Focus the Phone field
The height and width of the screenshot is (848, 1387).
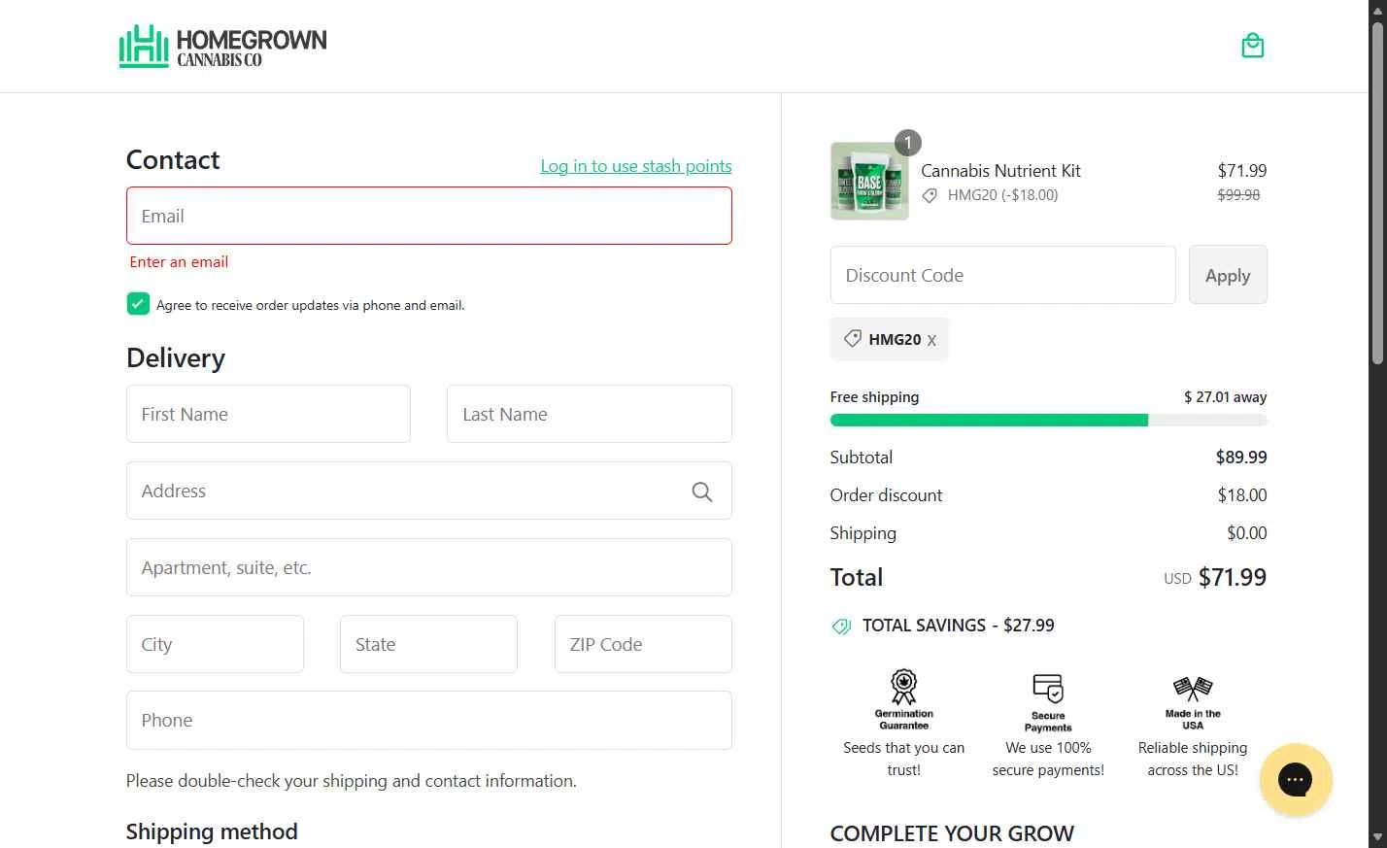(429, 720)
